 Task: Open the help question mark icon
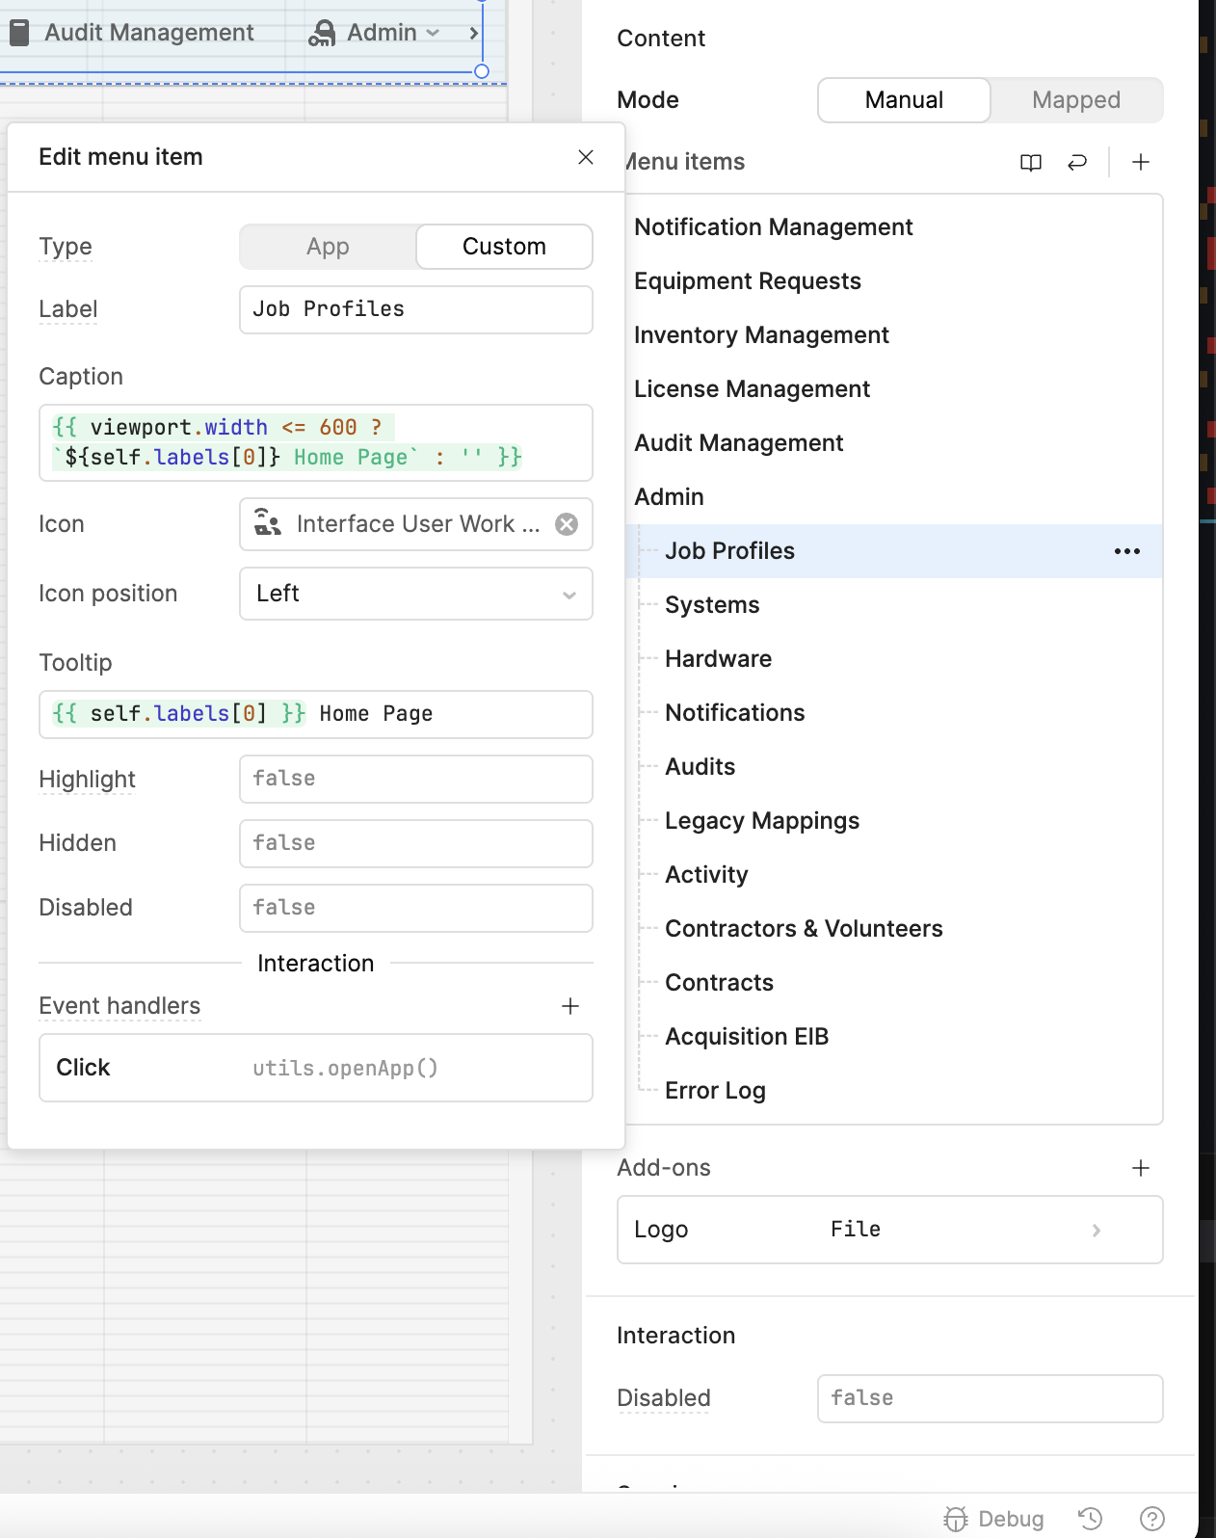[1151, 1519]
